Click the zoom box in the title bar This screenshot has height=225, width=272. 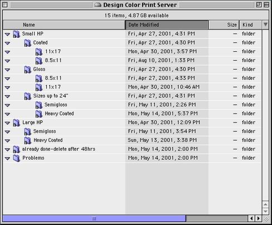pyautogui.click(x=259, y=5)
